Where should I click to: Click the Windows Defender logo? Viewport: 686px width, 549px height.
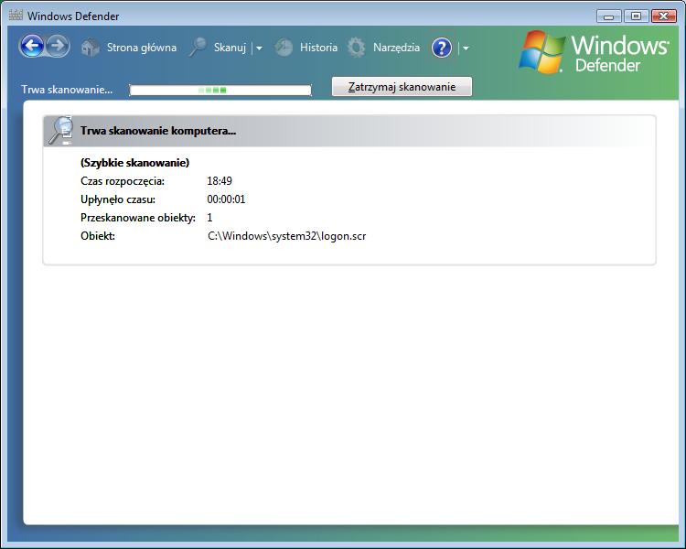tap(595, 52)
